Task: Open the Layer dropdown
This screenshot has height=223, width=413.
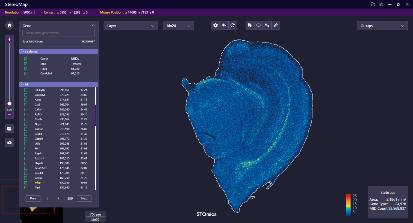Action: (x=131, y=26)
